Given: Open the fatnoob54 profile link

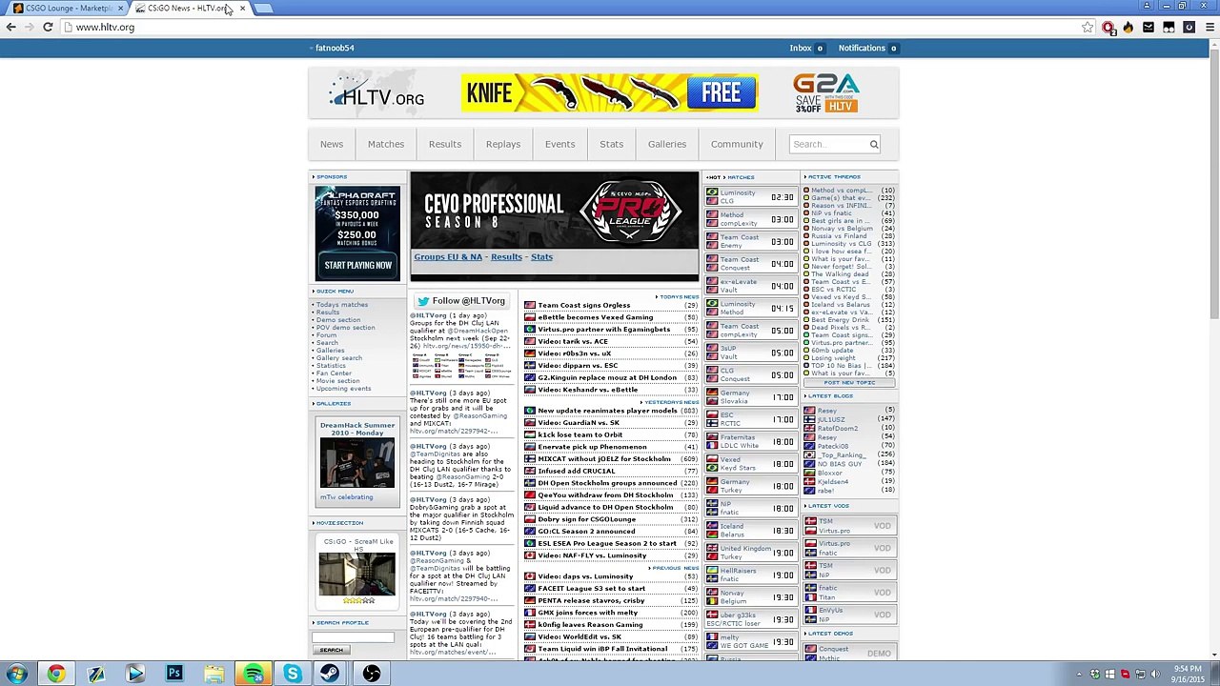Looking at the screenshot, I should [335, 49].
